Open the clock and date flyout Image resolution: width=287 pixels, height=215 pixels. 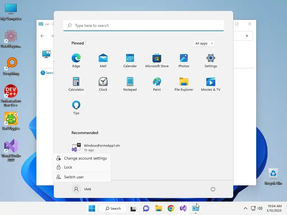(274, 208)
